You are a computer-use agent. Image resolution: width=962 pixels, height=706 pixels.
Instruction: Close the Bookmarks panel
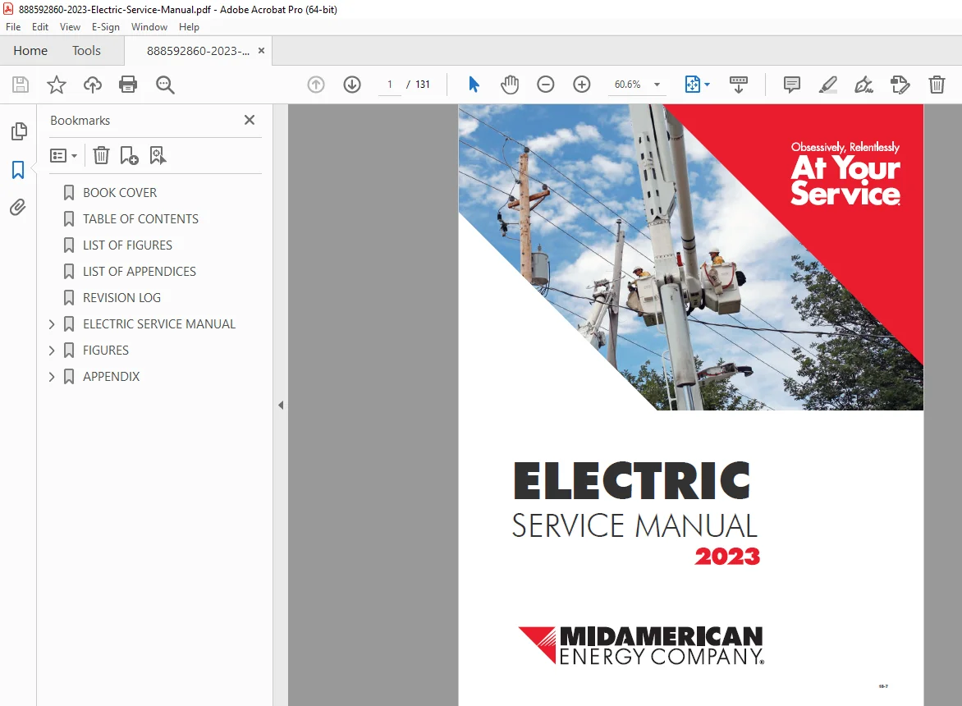coord(249,120)
